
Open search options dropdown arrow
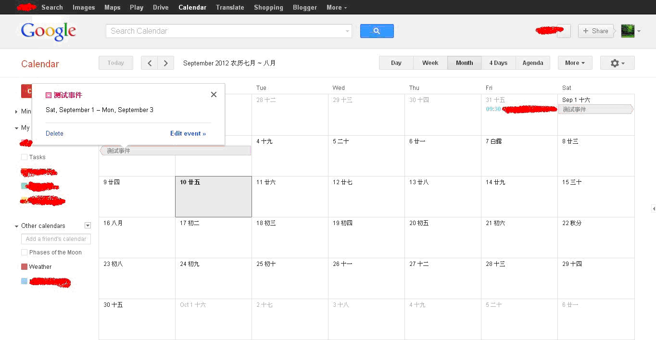click(x=347, y=31)
